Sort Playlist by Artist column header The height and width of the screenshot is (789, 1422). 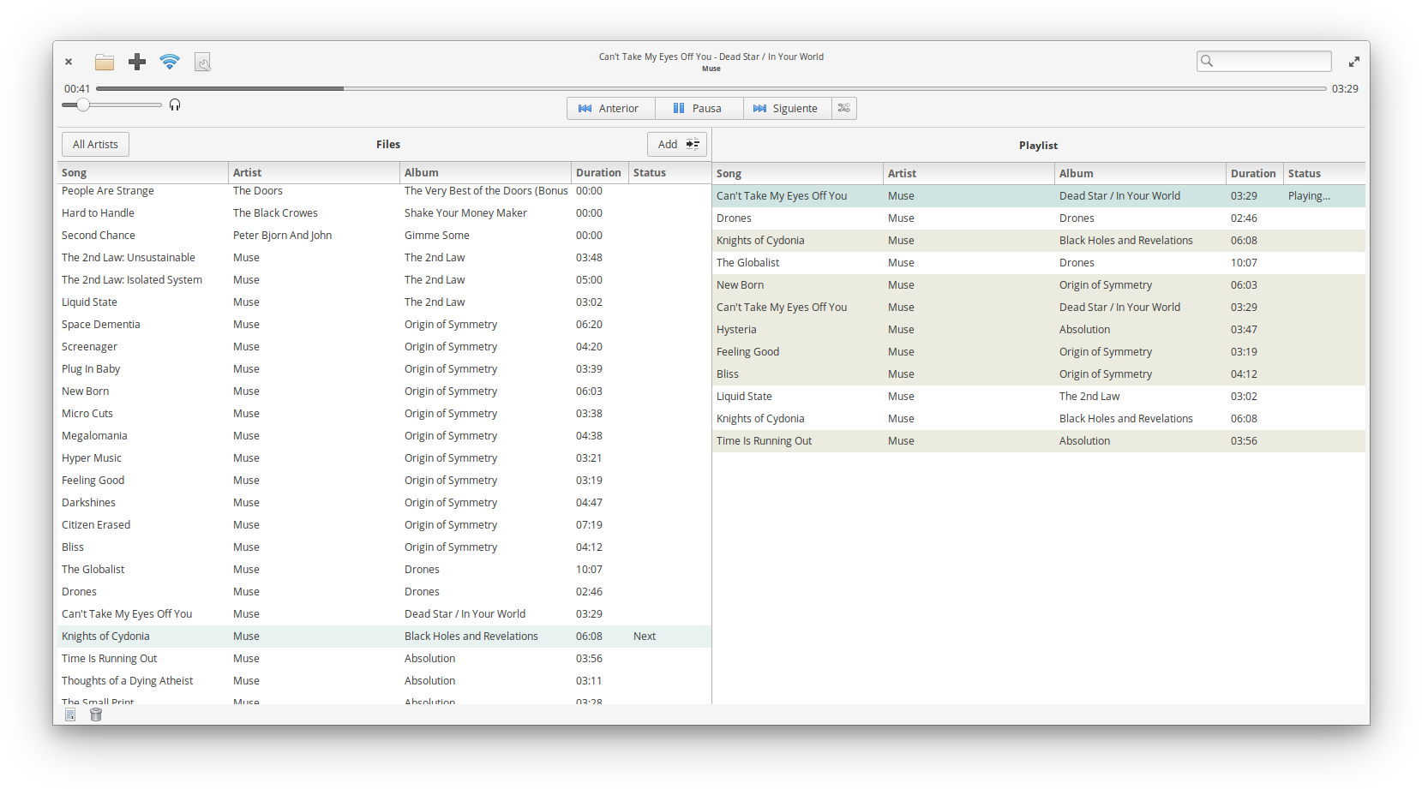click(969, 173)
